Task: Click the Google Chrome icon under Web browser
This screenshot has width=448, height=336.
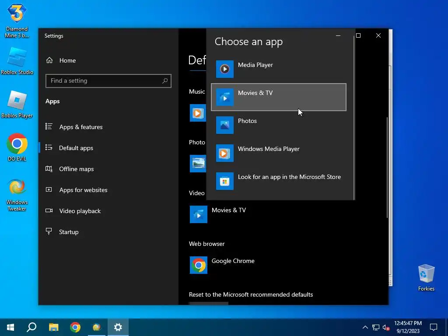Action: coord(199,265)
